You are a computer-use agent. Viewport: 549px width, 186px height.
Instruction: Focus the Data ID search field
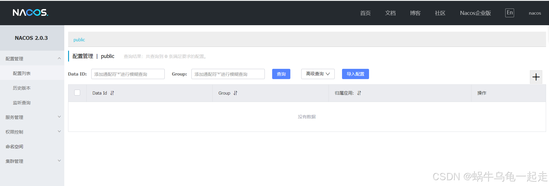(x=128, y=74)
